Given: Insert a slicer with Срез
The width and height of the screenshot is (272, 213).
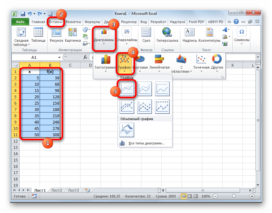Looking at the screenshot, I should pyautogui.click(x=146, y=35).
